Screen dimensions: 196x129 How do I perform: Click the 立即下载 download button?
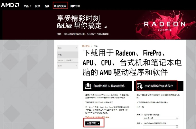tap(93, 123)
